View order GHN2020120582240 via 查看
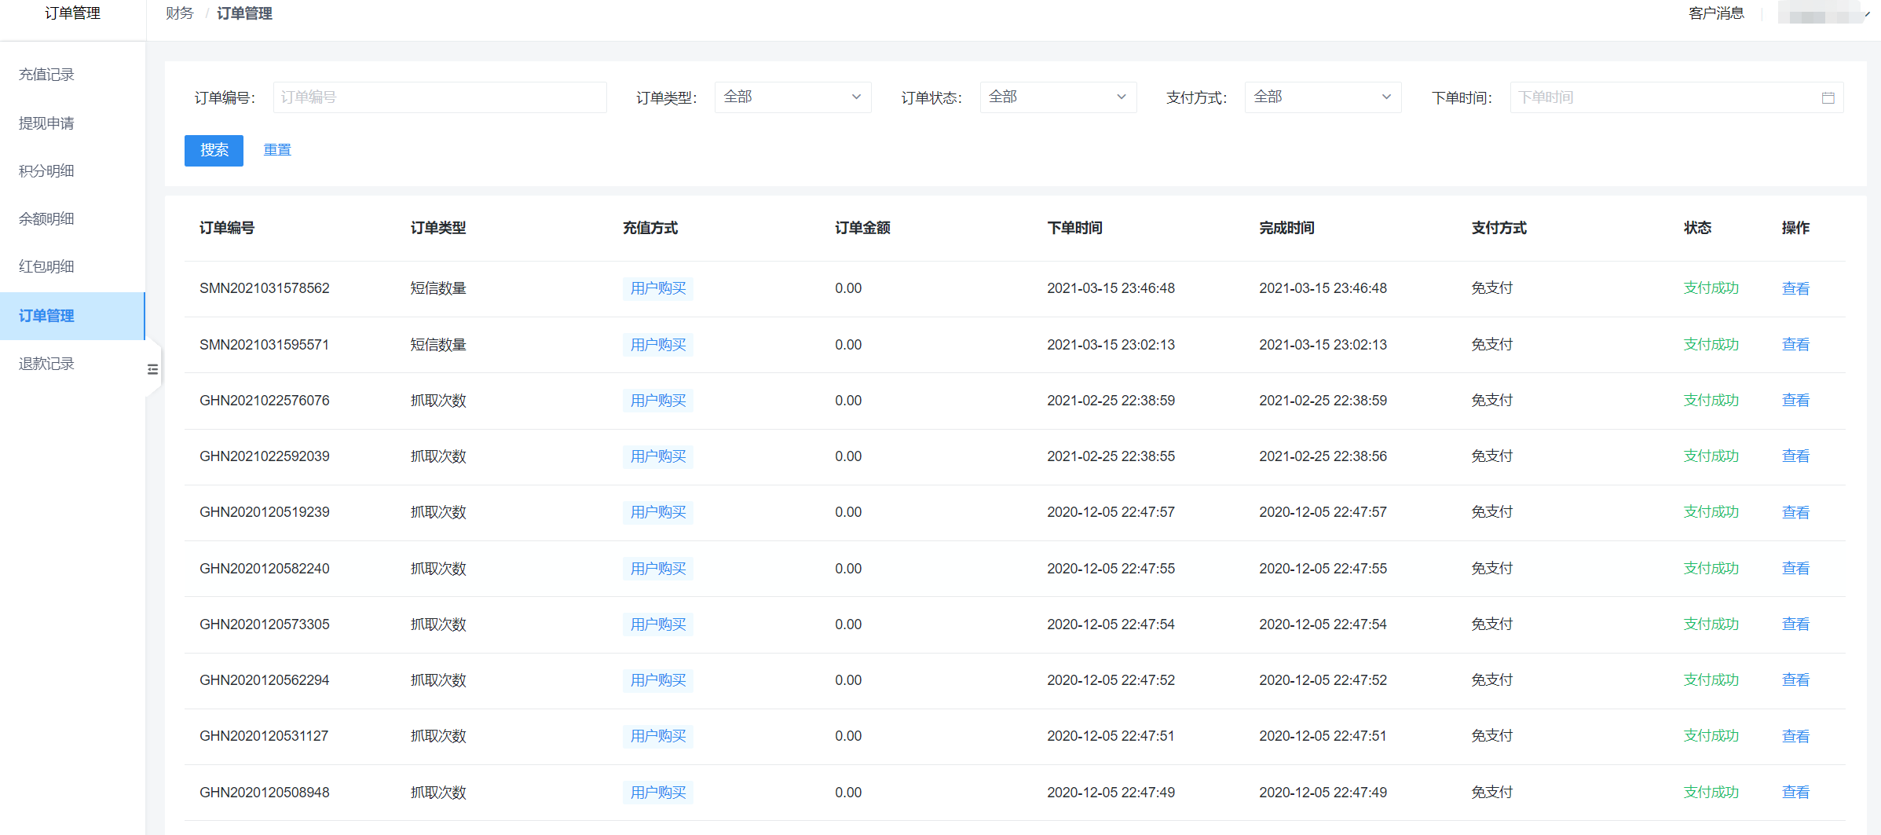This screenshot has height=835, width=1881. pyautogui.click(x=1795, y=569)
